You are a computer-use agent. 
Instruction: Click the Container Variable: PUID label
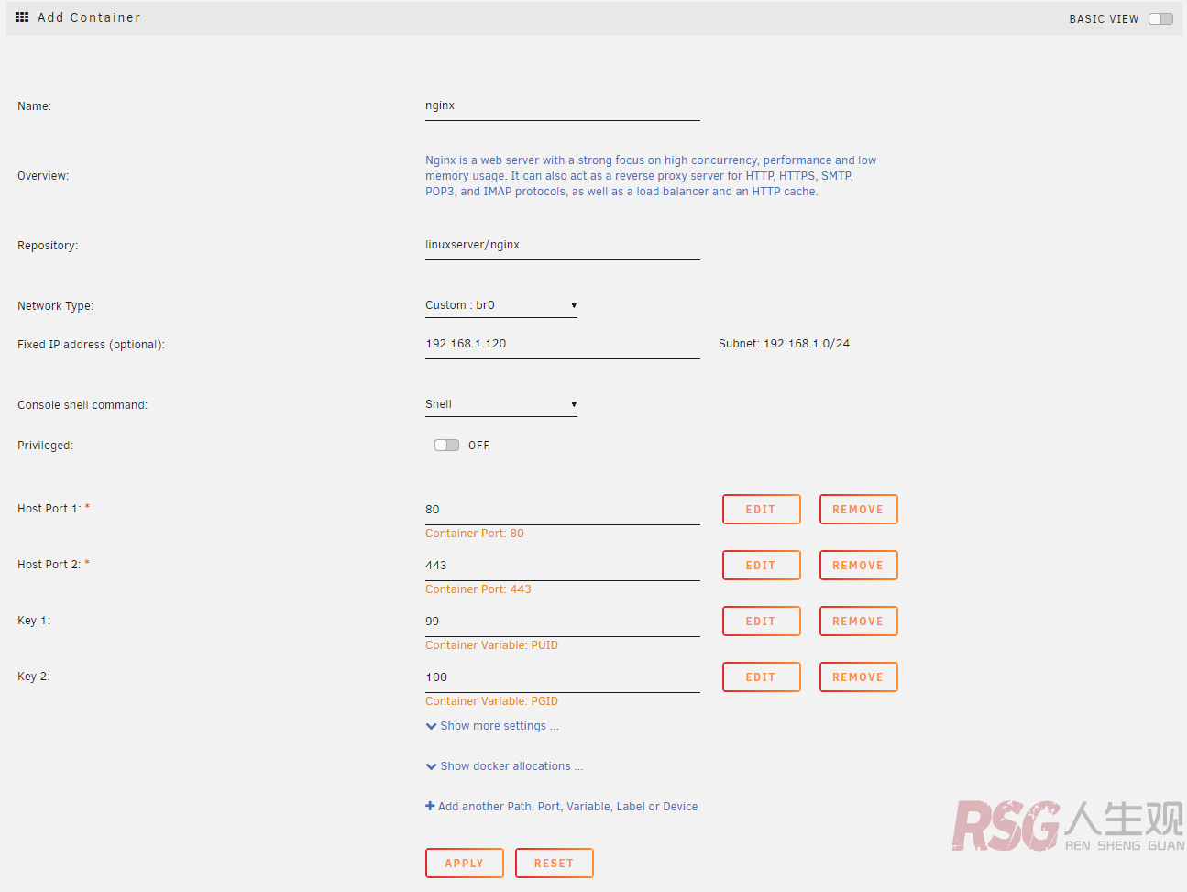coord(491,645)
